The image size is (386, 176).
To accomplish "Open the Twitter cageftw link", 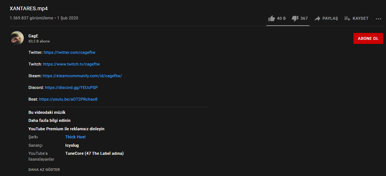I will click(70, 52).
